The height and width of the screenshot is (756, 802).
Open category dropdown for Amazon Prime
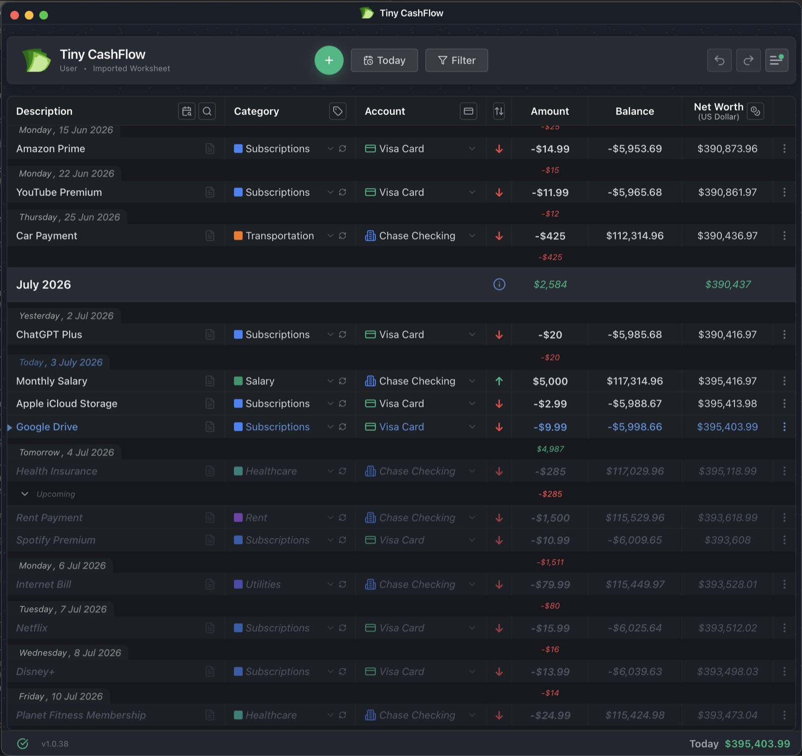click(x=330, y=149)
